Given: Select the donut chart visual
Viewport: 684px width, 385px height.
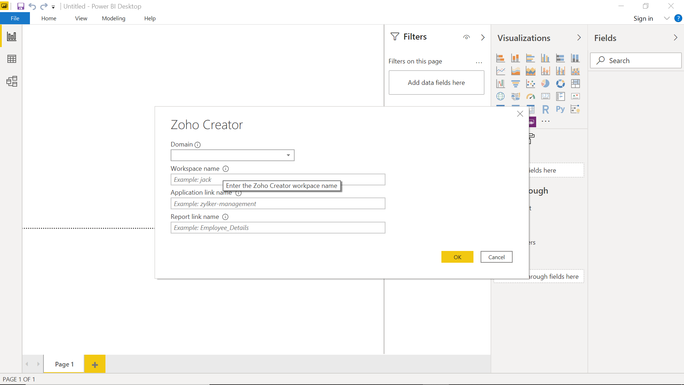Looking at the screenshot, I should 560,83.
